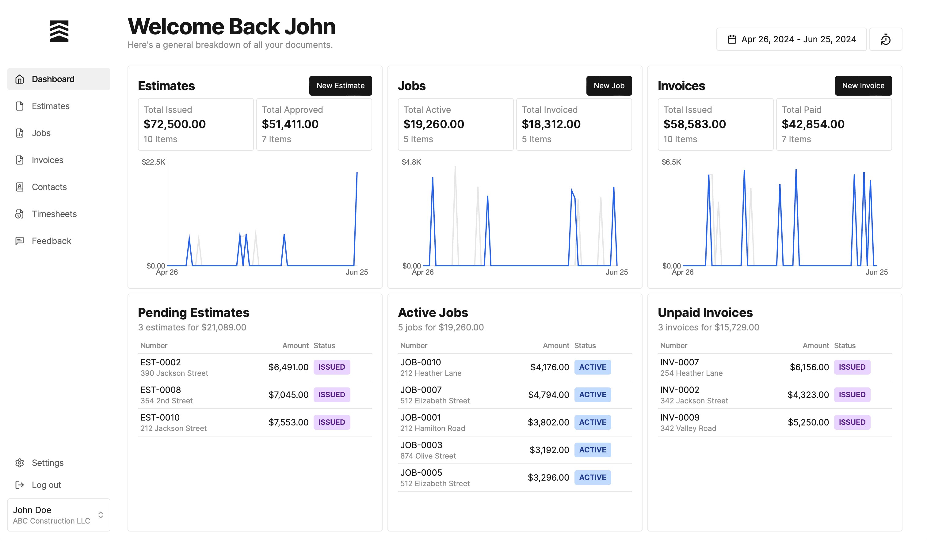
Task: Click the Settings gear icon
Action: tap(20, 463)
